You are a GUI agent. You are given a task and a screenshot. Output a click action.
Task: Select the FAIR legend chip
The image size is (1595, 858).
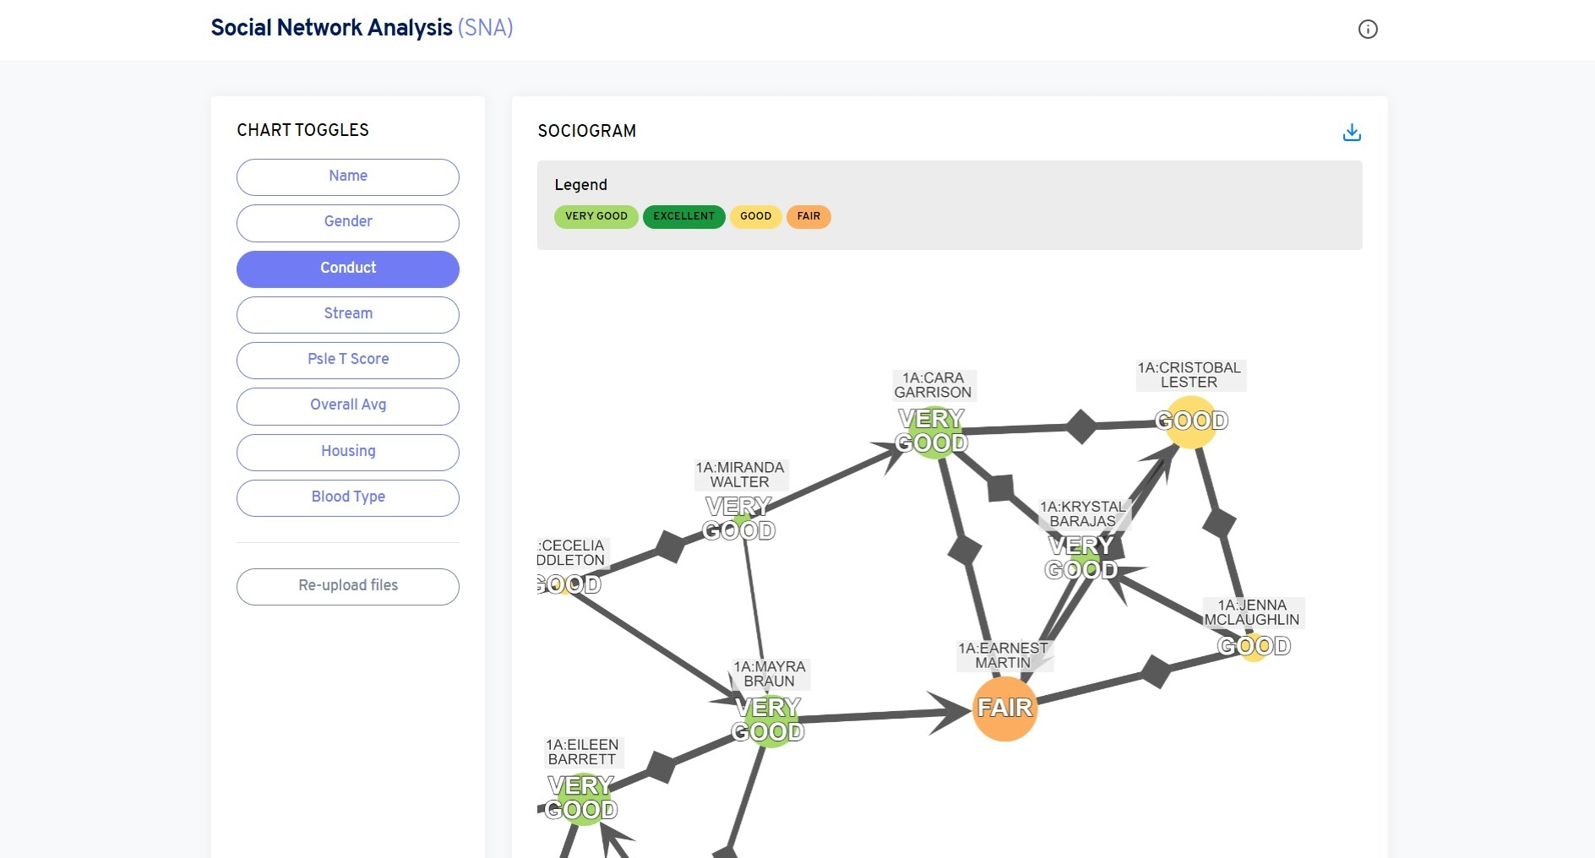(808, 216)
